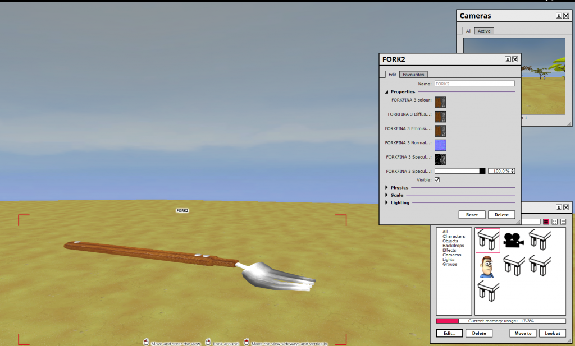This screenshot has height=346, width=575.
Task: Expand the Physics section
Action: (x=386, y=187)
